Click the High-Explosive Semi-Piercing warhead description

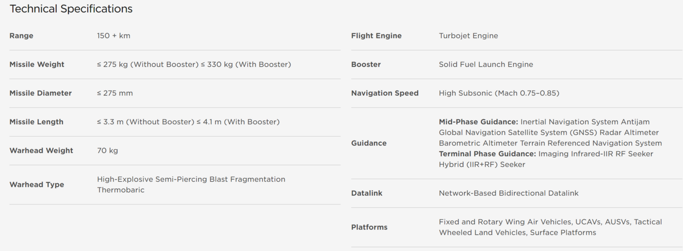pyautogui.click(x=191, y=185)
